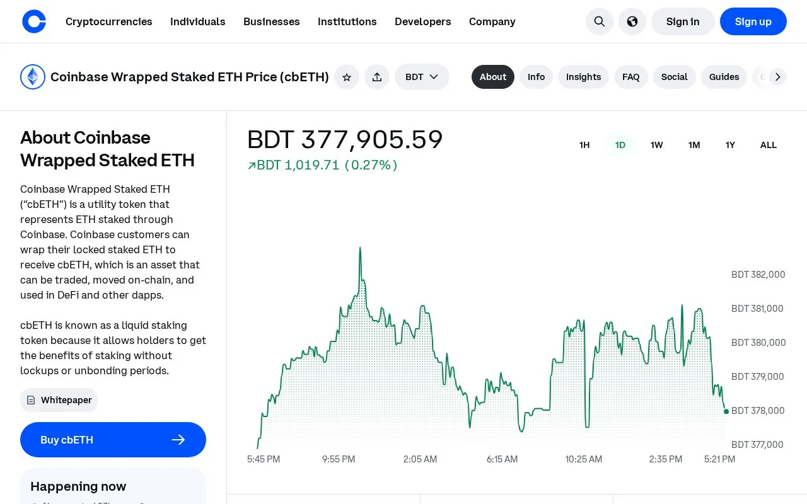Select the 1Y chart range
The height and width of the screenshot is (504, 807).
pyautogui.click(x=730, y=145)
